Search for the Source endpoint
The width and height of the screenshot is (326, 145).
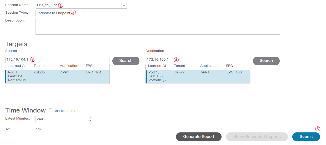coord(126,61)
